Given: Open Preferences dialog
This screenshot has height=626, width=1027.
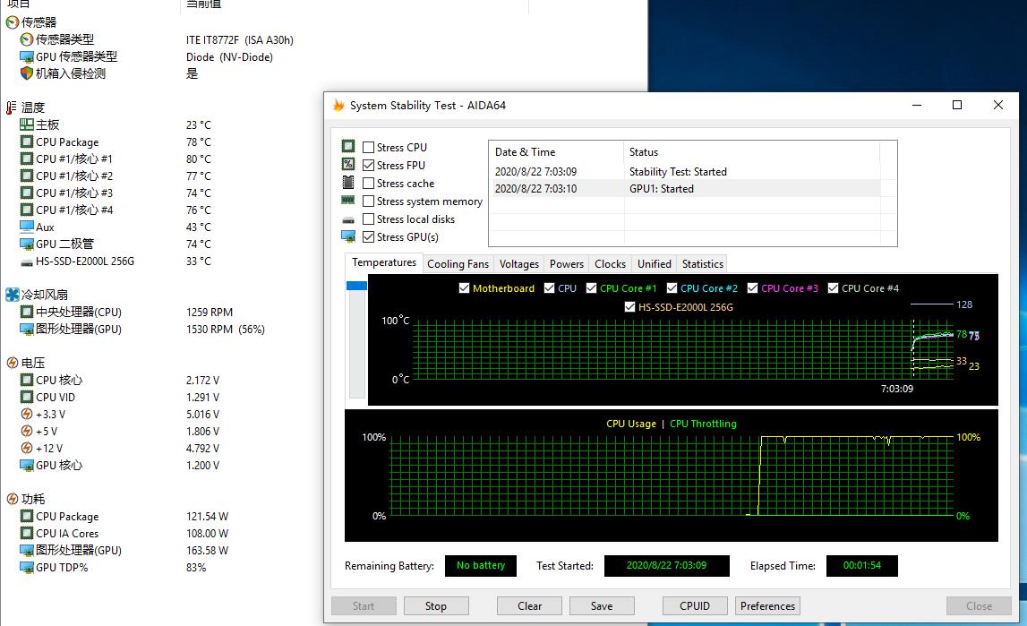Looking at the screenshot, I should (767, 605).
